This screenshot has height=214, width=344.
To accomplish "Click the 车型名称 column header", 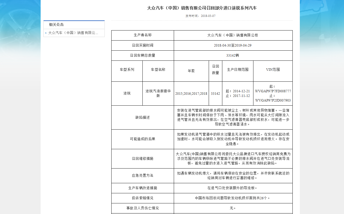I will (158, 69).
